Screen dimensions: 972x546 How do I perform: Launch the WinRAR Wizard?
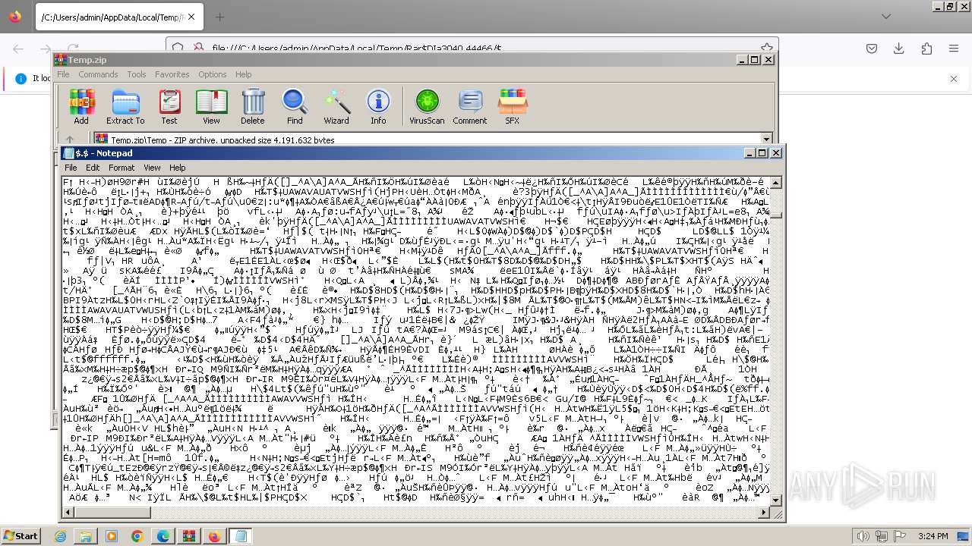336,106
